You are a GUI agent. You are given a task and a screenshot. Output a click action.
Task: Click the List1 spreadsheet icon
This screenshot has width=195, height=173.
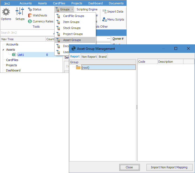(14, 54)
